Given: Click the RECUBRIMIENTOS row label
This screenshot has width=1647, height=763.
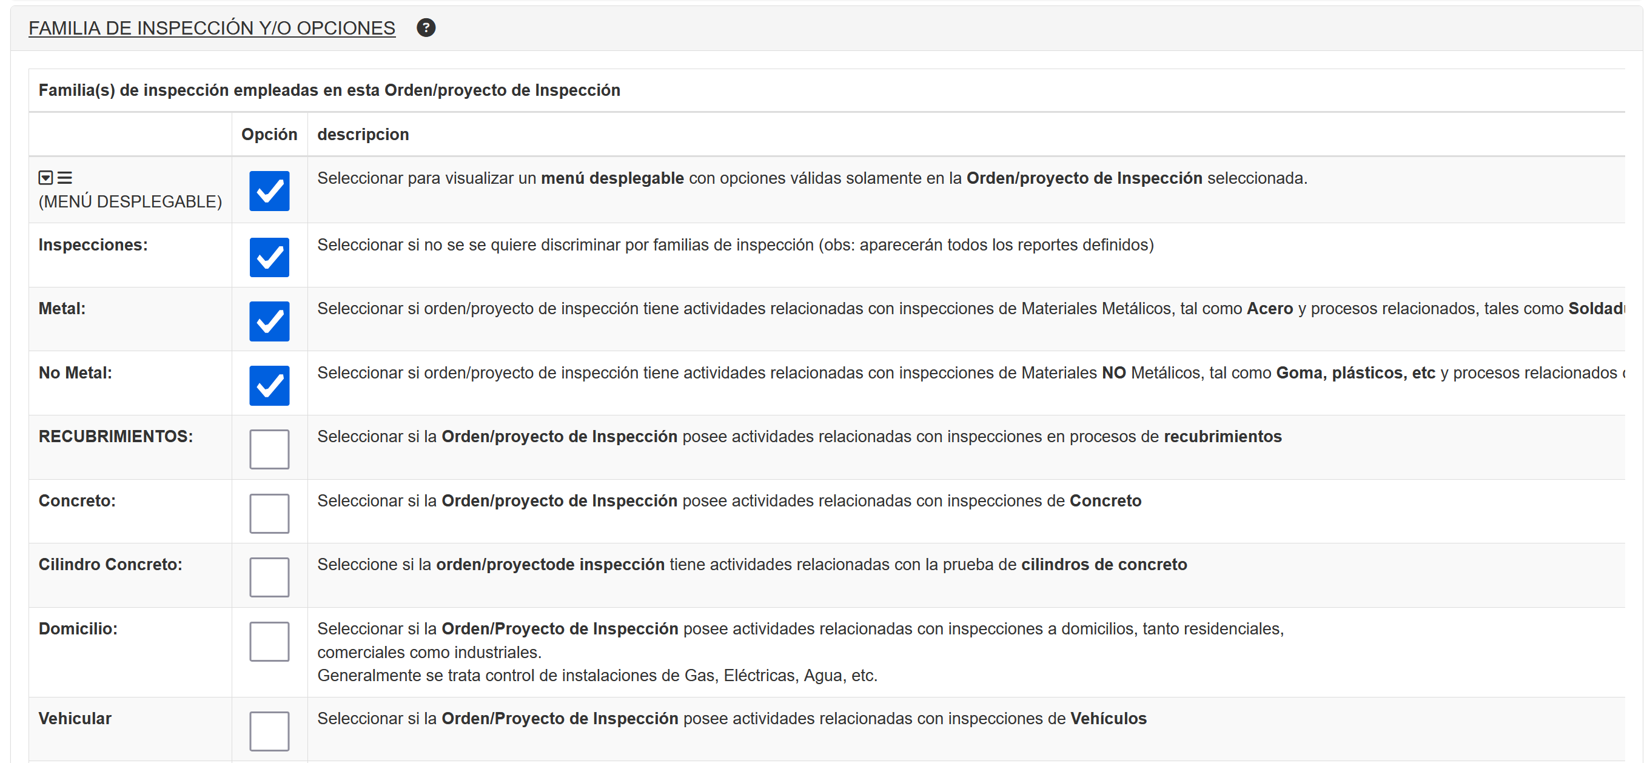Looking at the screenshot, I should 116,436.
